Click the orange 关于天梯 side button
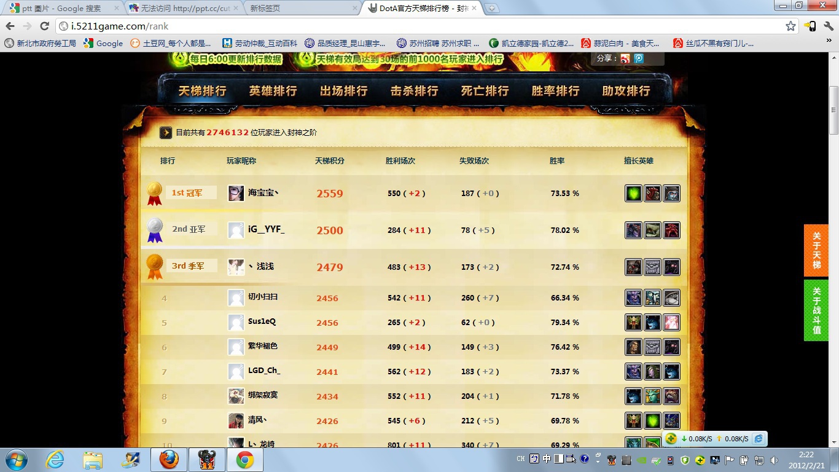This screenshot has height=472, width=839. pos(816,250)
